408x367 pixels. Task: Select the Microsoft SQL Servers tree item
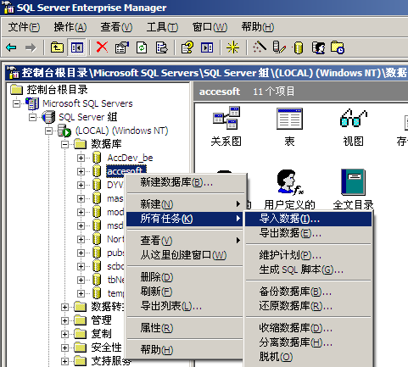(87, 103)
